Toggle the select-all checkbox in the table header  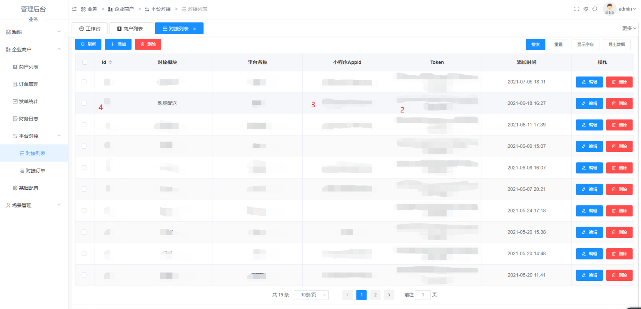point(85,62)
